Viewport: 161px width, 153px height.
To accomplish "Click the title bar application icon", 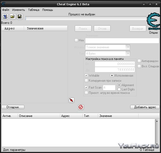I will point(4,4).
